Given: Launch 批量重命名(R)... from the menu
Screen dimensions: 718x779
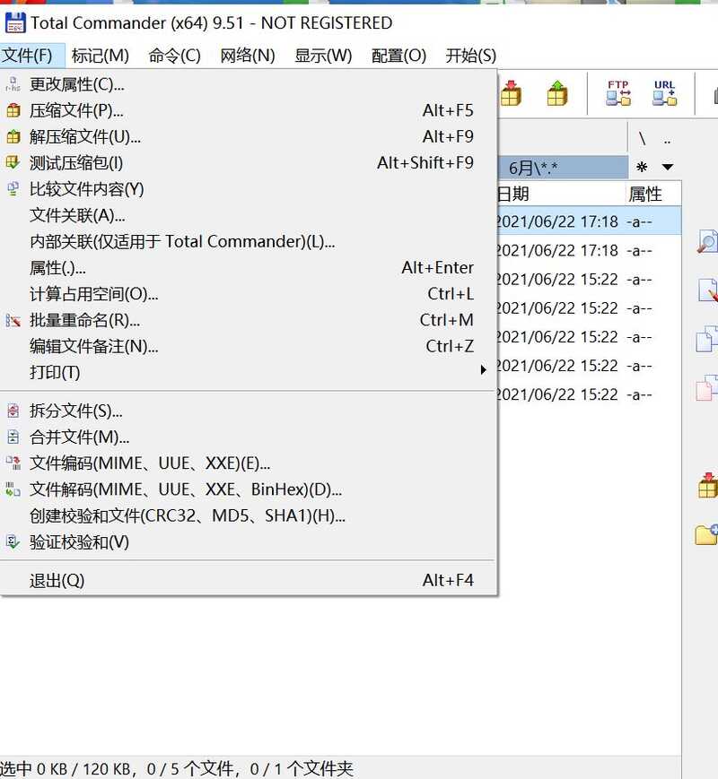Looking at the screenshot, I should (x=248, y=320).
